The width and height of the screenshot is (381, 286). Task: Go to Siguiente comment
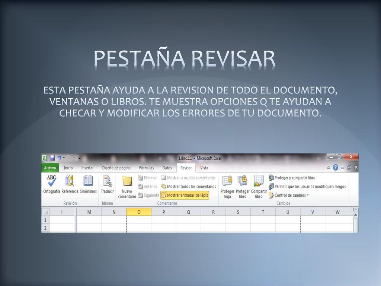pyautogui.click(x=148, y=195)
